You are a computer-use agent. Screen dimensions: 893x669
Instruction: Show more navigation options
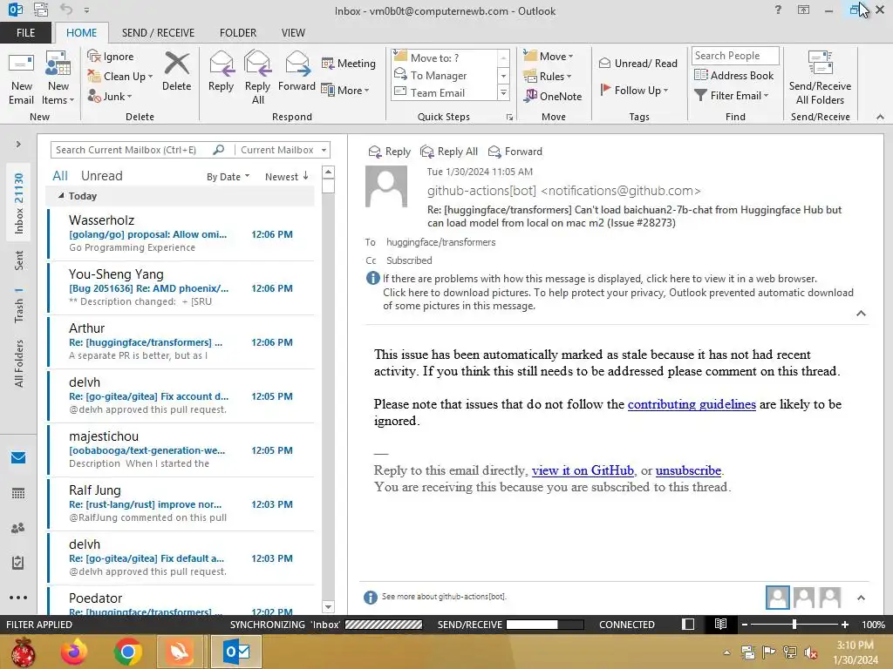(18, 598)
